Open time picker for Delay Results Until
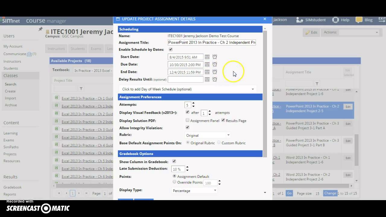 215,79
